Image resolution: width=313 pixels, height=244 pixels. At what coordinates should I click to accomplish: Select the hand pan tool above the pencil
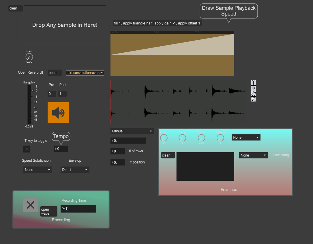point(253,94)
